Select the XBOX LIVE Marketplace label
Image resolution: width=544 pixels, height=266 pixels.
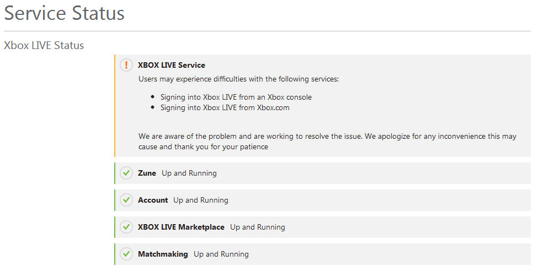181,227
